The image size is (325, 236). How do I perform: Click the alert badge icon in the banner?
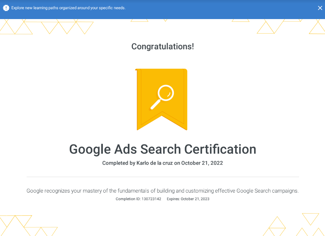tap(6, 8)
